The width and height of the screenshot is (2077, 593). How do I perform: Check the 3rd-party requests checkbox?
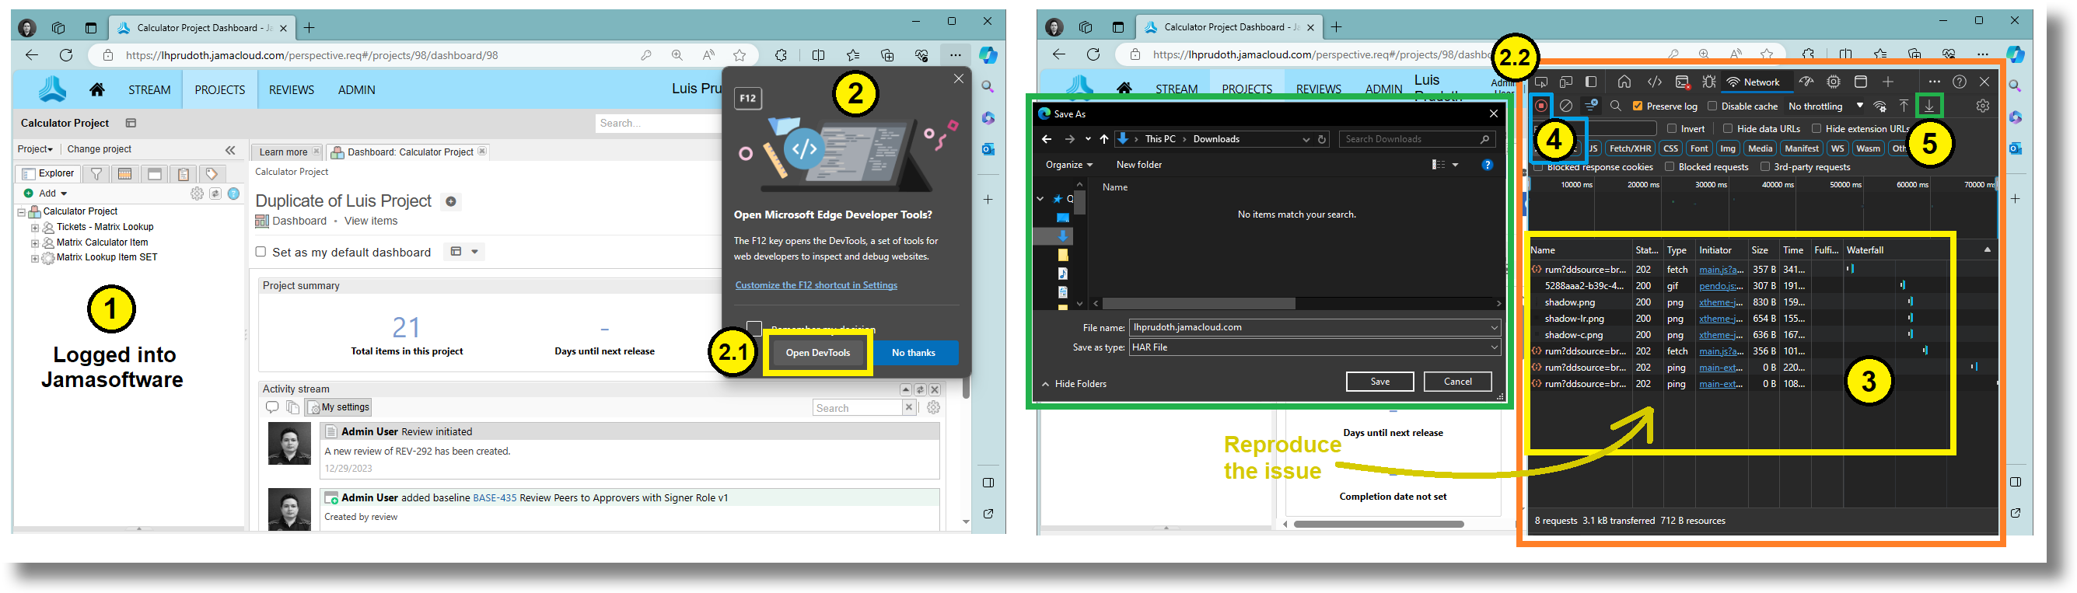click(1765, 167)
